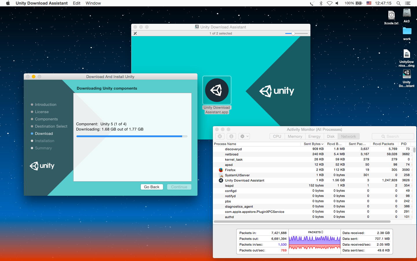Open the Apple menu
This screenshot has height=261, width=417.
(8, 3)
